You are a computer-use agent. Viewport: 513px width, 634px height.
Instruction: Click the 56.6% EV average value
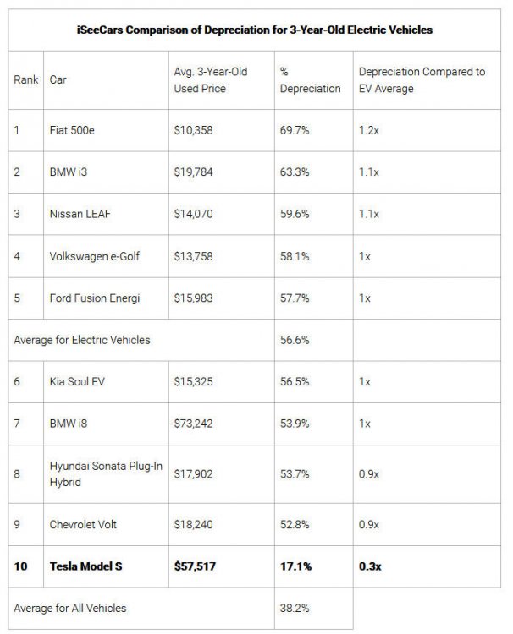(293, 340)
